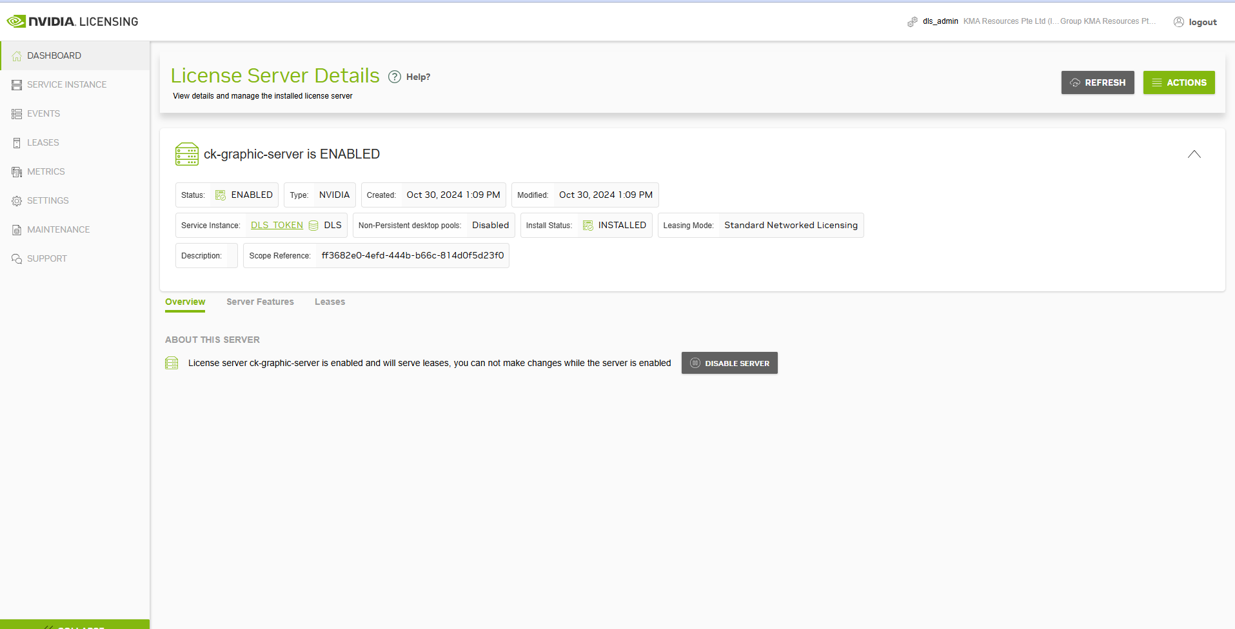Image resolution: width=1235 pixels, height=629 pixels.
Task: Click the Created date Oct 30, 2024 value
Action: point(453,195)
